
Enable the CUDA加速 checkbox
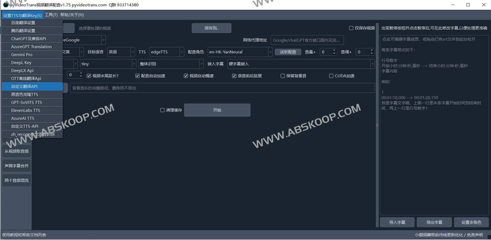click(331, 76)
